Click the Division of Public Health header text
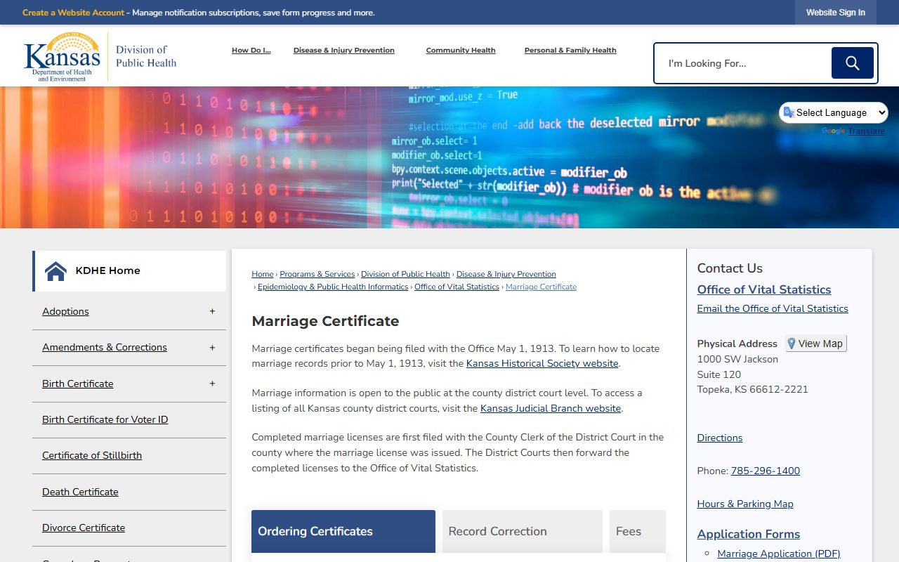The width and height of the screenshot is (899, 562). pos(146,56)
